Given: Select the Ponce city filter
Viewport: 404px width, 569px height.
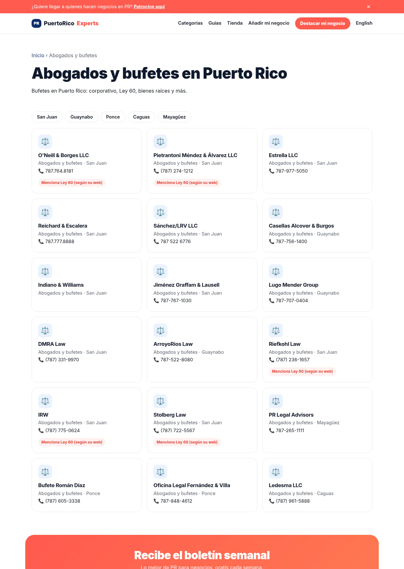Looking at the screenshot, I should (x=113, y=117).
